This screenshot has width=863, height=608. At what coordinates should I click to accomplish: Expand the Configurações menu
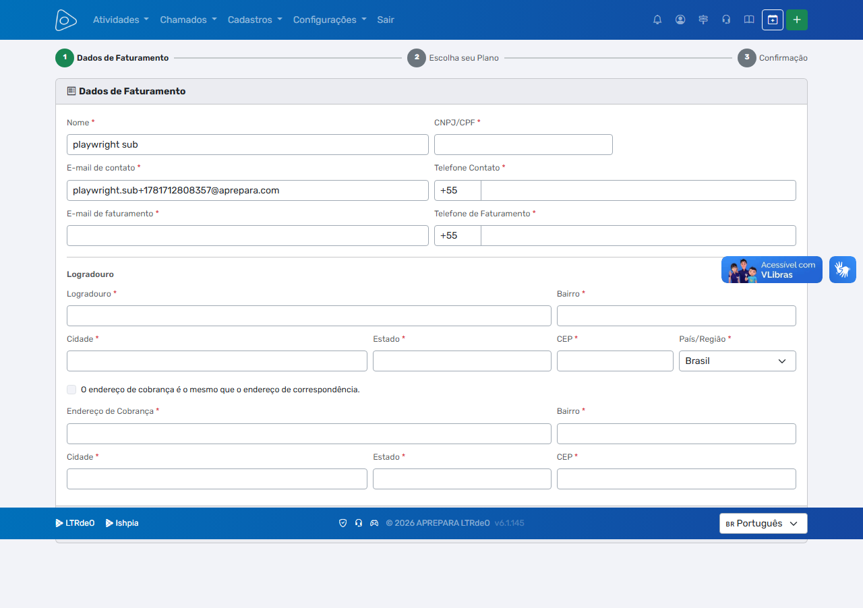point(330,20)
